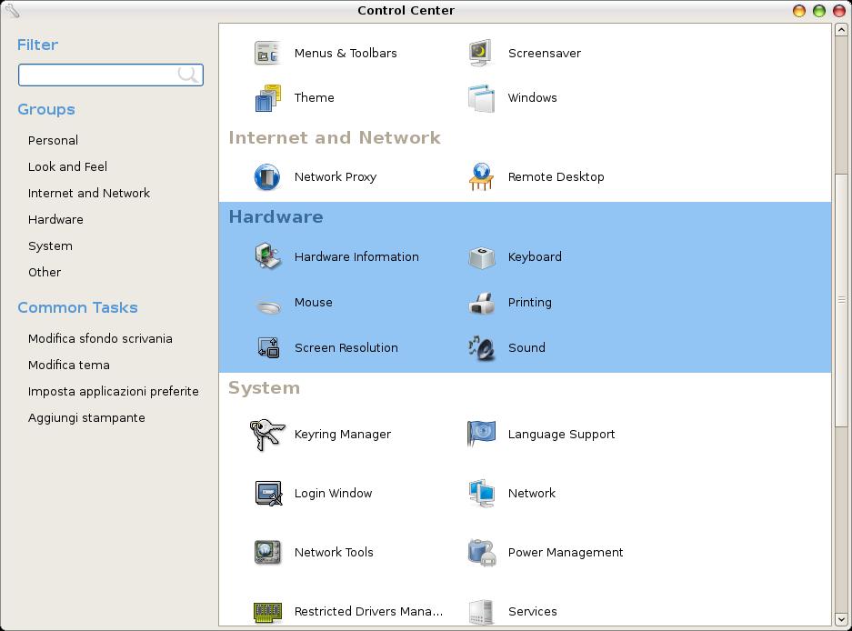This screenshot has width=852, height=631.
Task: Open the Hardware Information icon
Action: pos(267,257)
